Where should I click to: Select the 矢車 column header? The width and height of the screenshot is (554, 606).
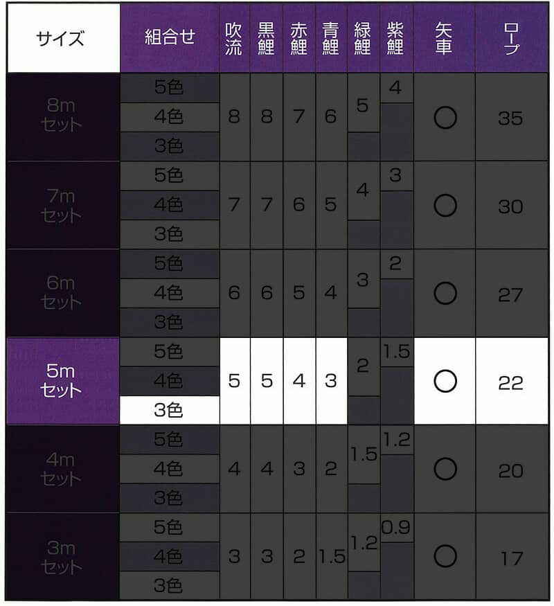(445, 38)
